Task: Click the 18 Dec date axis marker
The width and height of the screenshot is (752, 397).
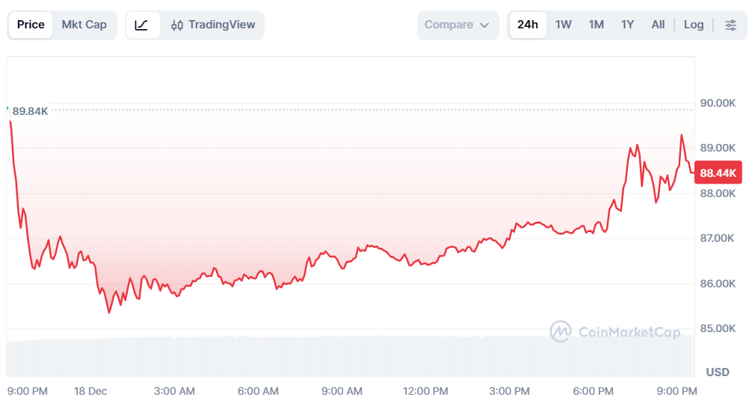Action: [91, 390]
